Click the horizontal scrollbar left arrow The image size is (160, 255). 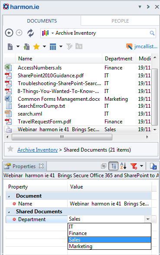7,137
